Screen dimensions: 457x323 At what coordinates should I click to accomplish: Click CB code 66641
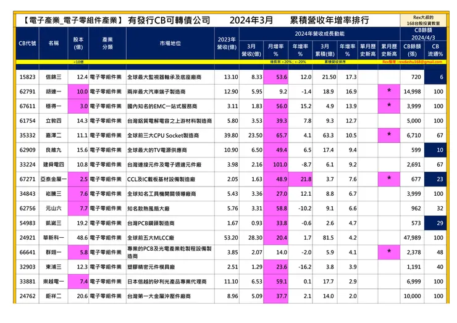pyautogui.click(x=27, y=253)
